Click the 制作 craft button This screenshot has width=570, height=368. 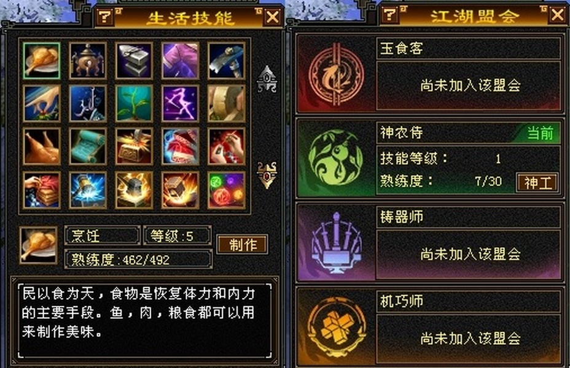(x=243, y=244)
